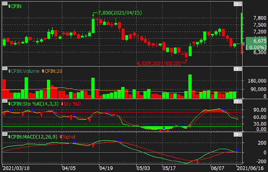268x172 pixels.
Task: Minimize the MACD pane
Action: coord(235,134)
